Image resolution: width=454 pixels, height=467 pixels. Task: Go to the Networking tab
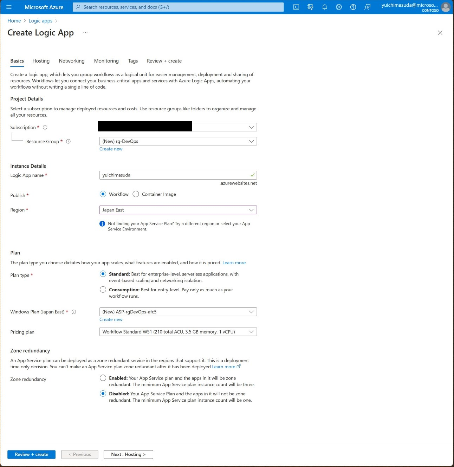click(72, 61)
